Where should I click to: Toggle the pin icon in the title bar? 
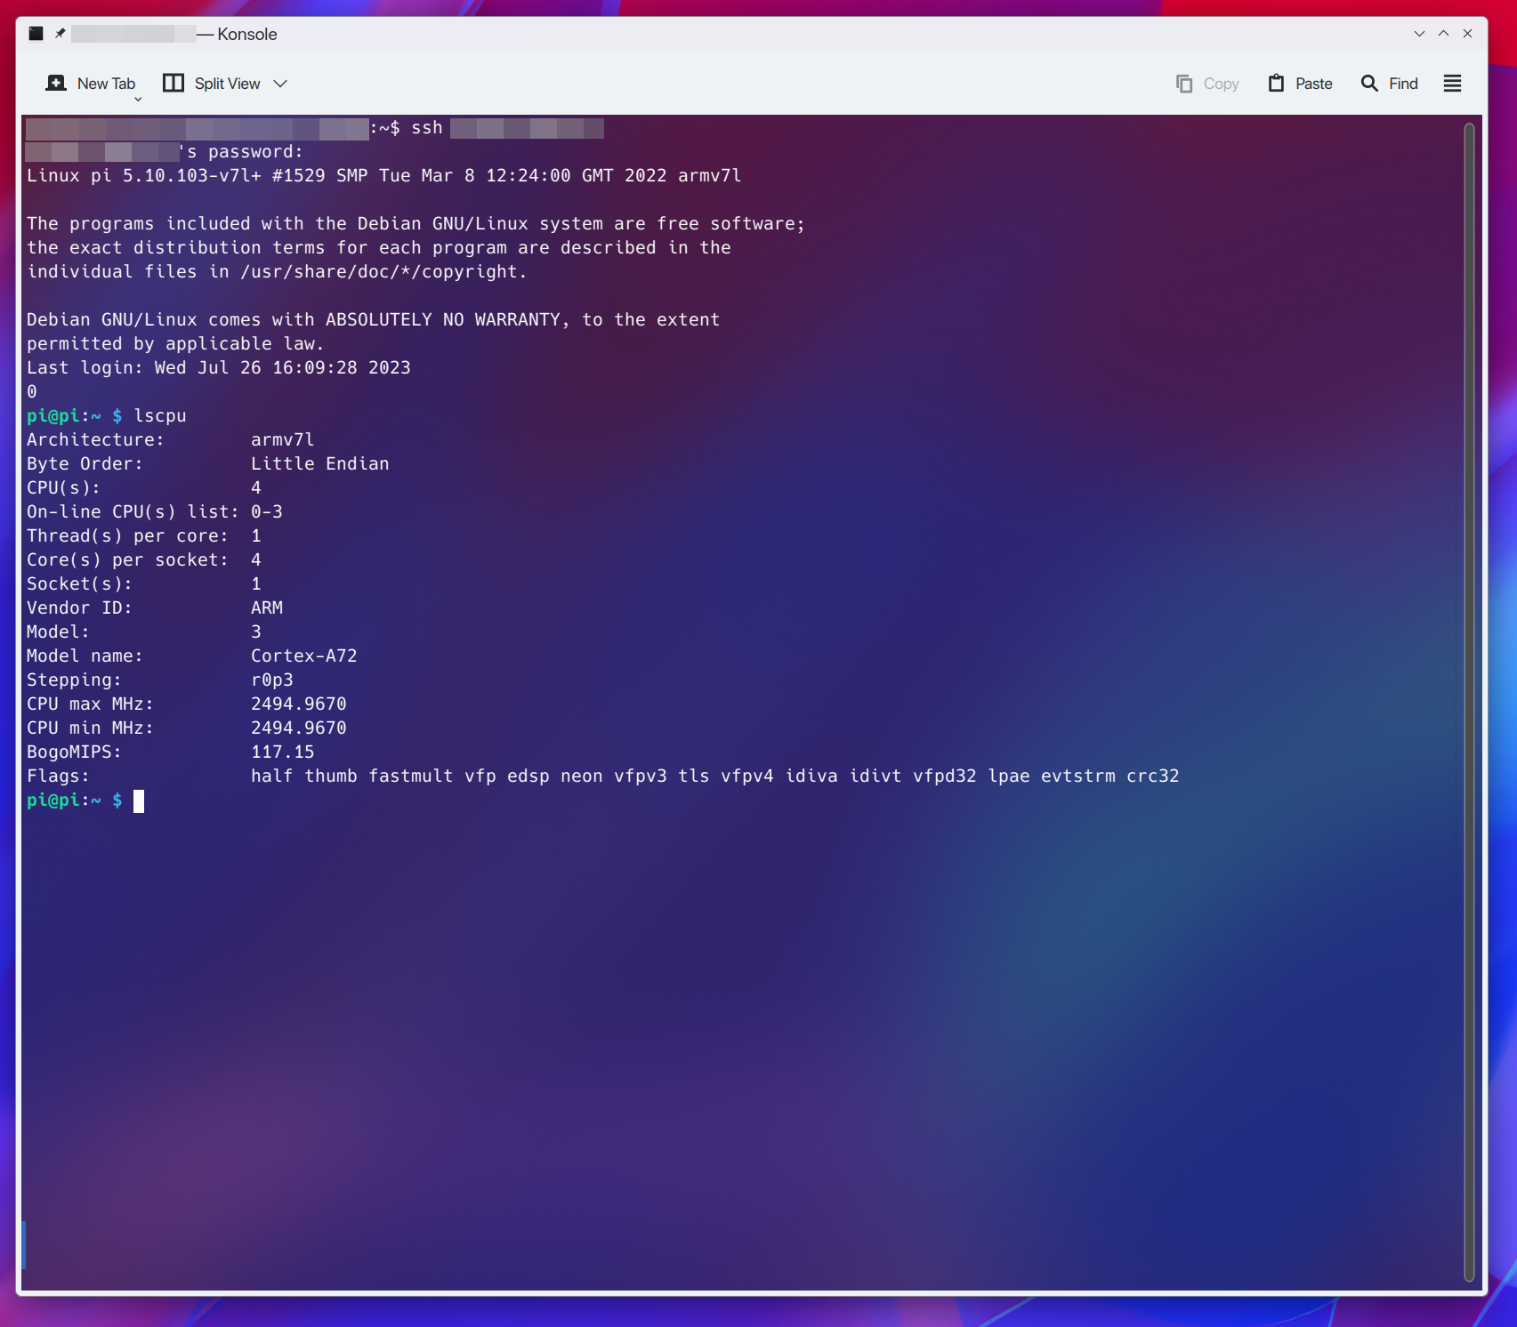60,34
